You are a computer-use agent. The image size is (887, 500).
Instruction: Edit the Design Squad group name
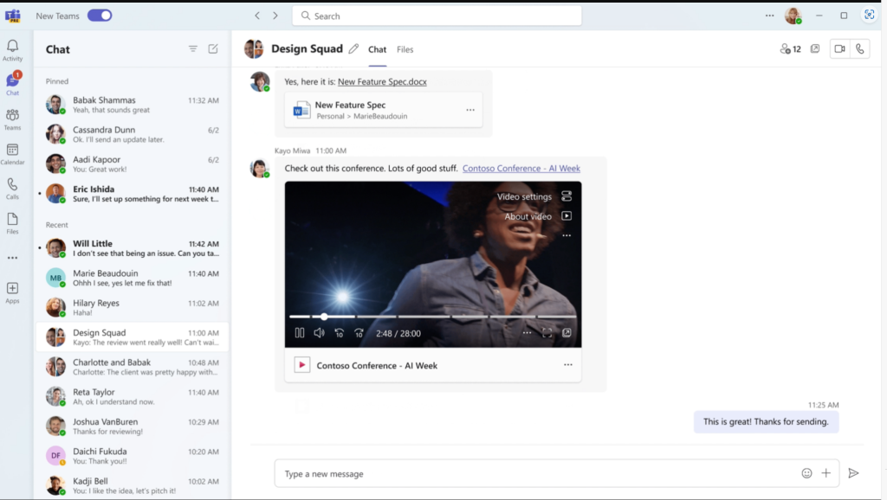[353, 49]
